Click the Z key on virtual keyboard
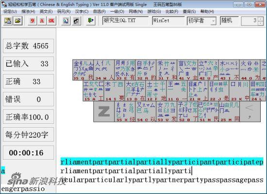 (x=104, y=111)
